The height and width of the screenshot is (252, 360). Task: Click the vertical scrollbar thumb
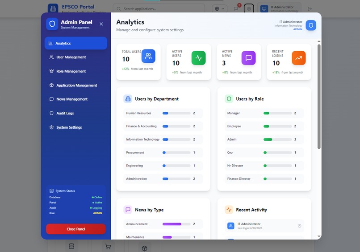(319, 97)
